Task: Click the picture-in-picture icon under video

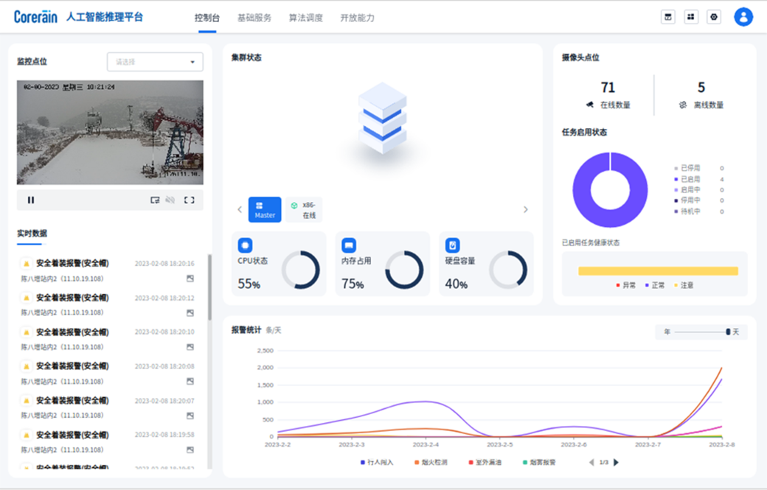Action: pos(155,200)
